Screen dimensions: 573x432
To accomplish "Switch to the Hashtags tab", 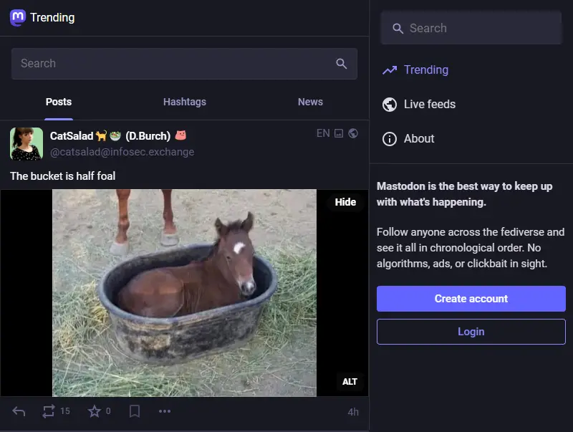I will coord(185,102).
